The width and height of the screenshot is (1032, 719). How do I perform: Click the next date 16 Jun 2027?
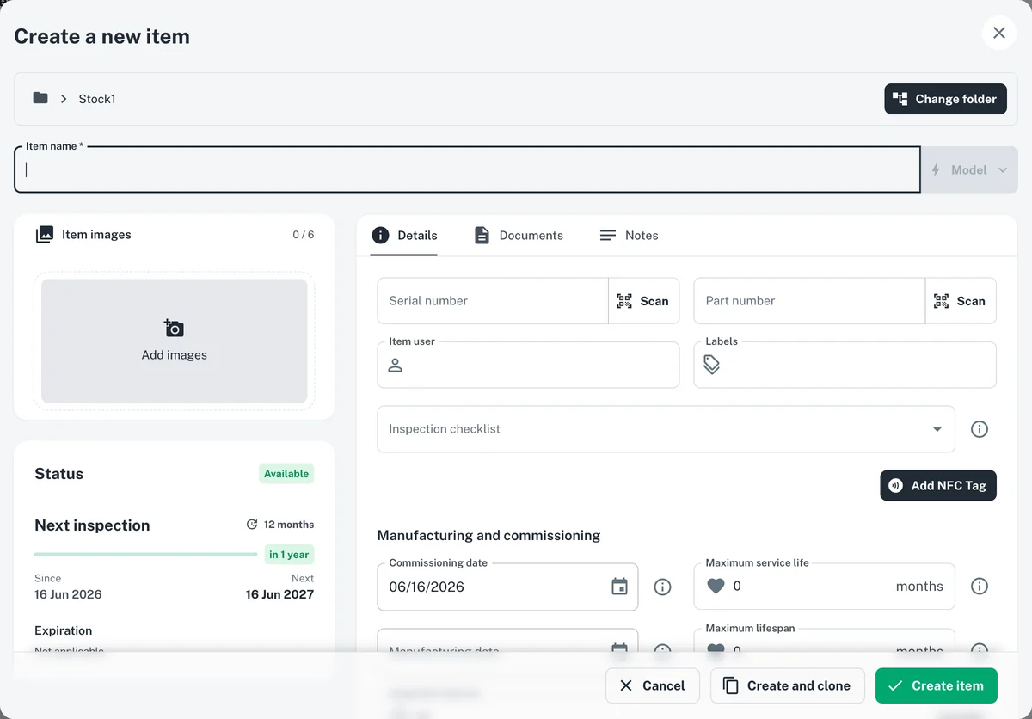click(x=279, y=594)
